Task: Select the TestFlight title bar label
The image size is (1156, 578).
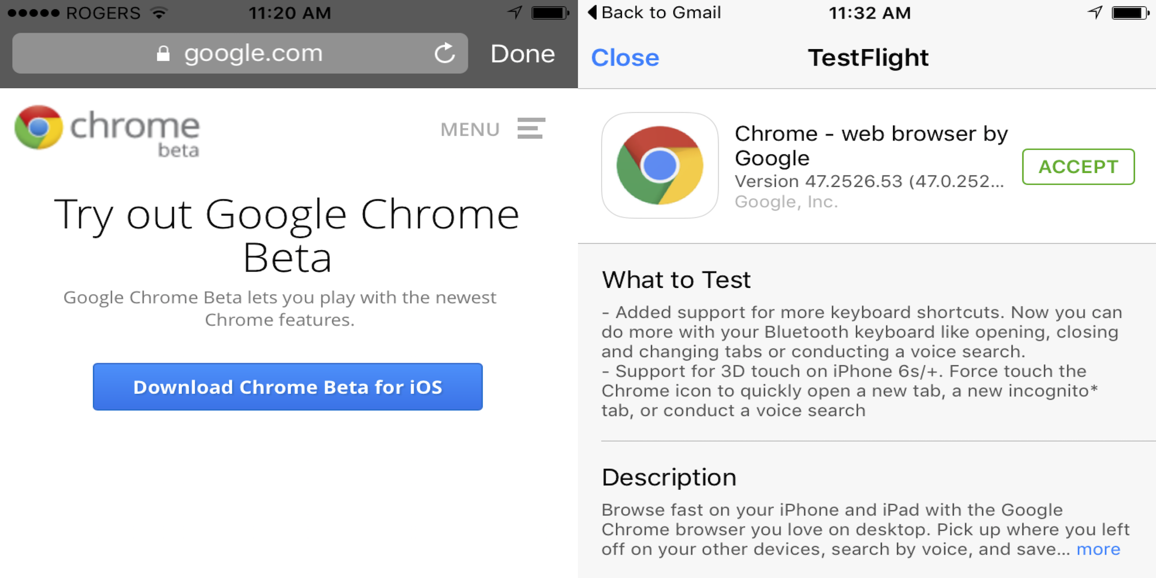Action: 868,57
